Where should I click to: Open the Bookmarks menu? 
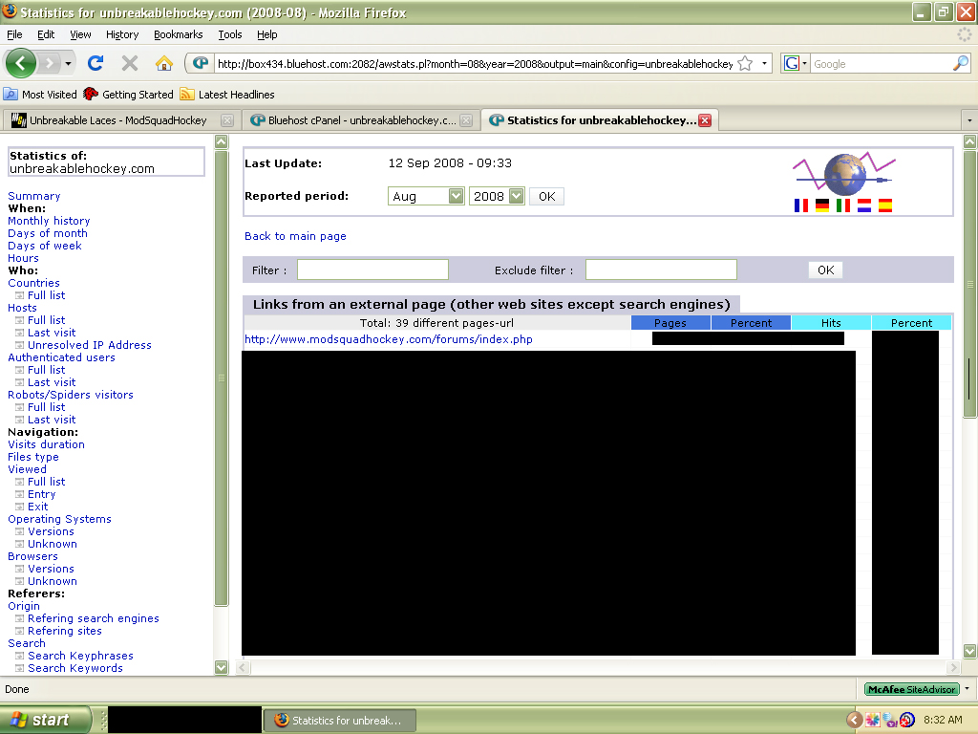coord(179,34)
